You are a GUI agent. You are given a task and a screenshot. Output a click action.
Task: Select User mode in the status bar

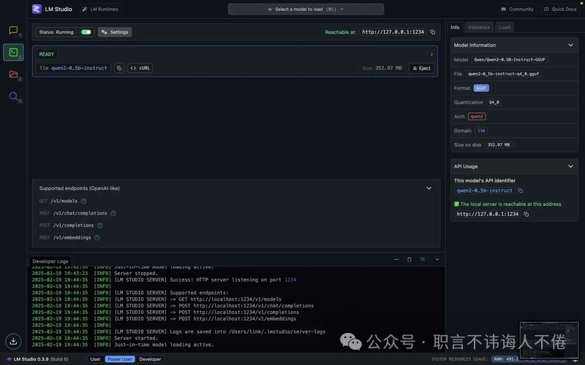(x=96, y=359)
